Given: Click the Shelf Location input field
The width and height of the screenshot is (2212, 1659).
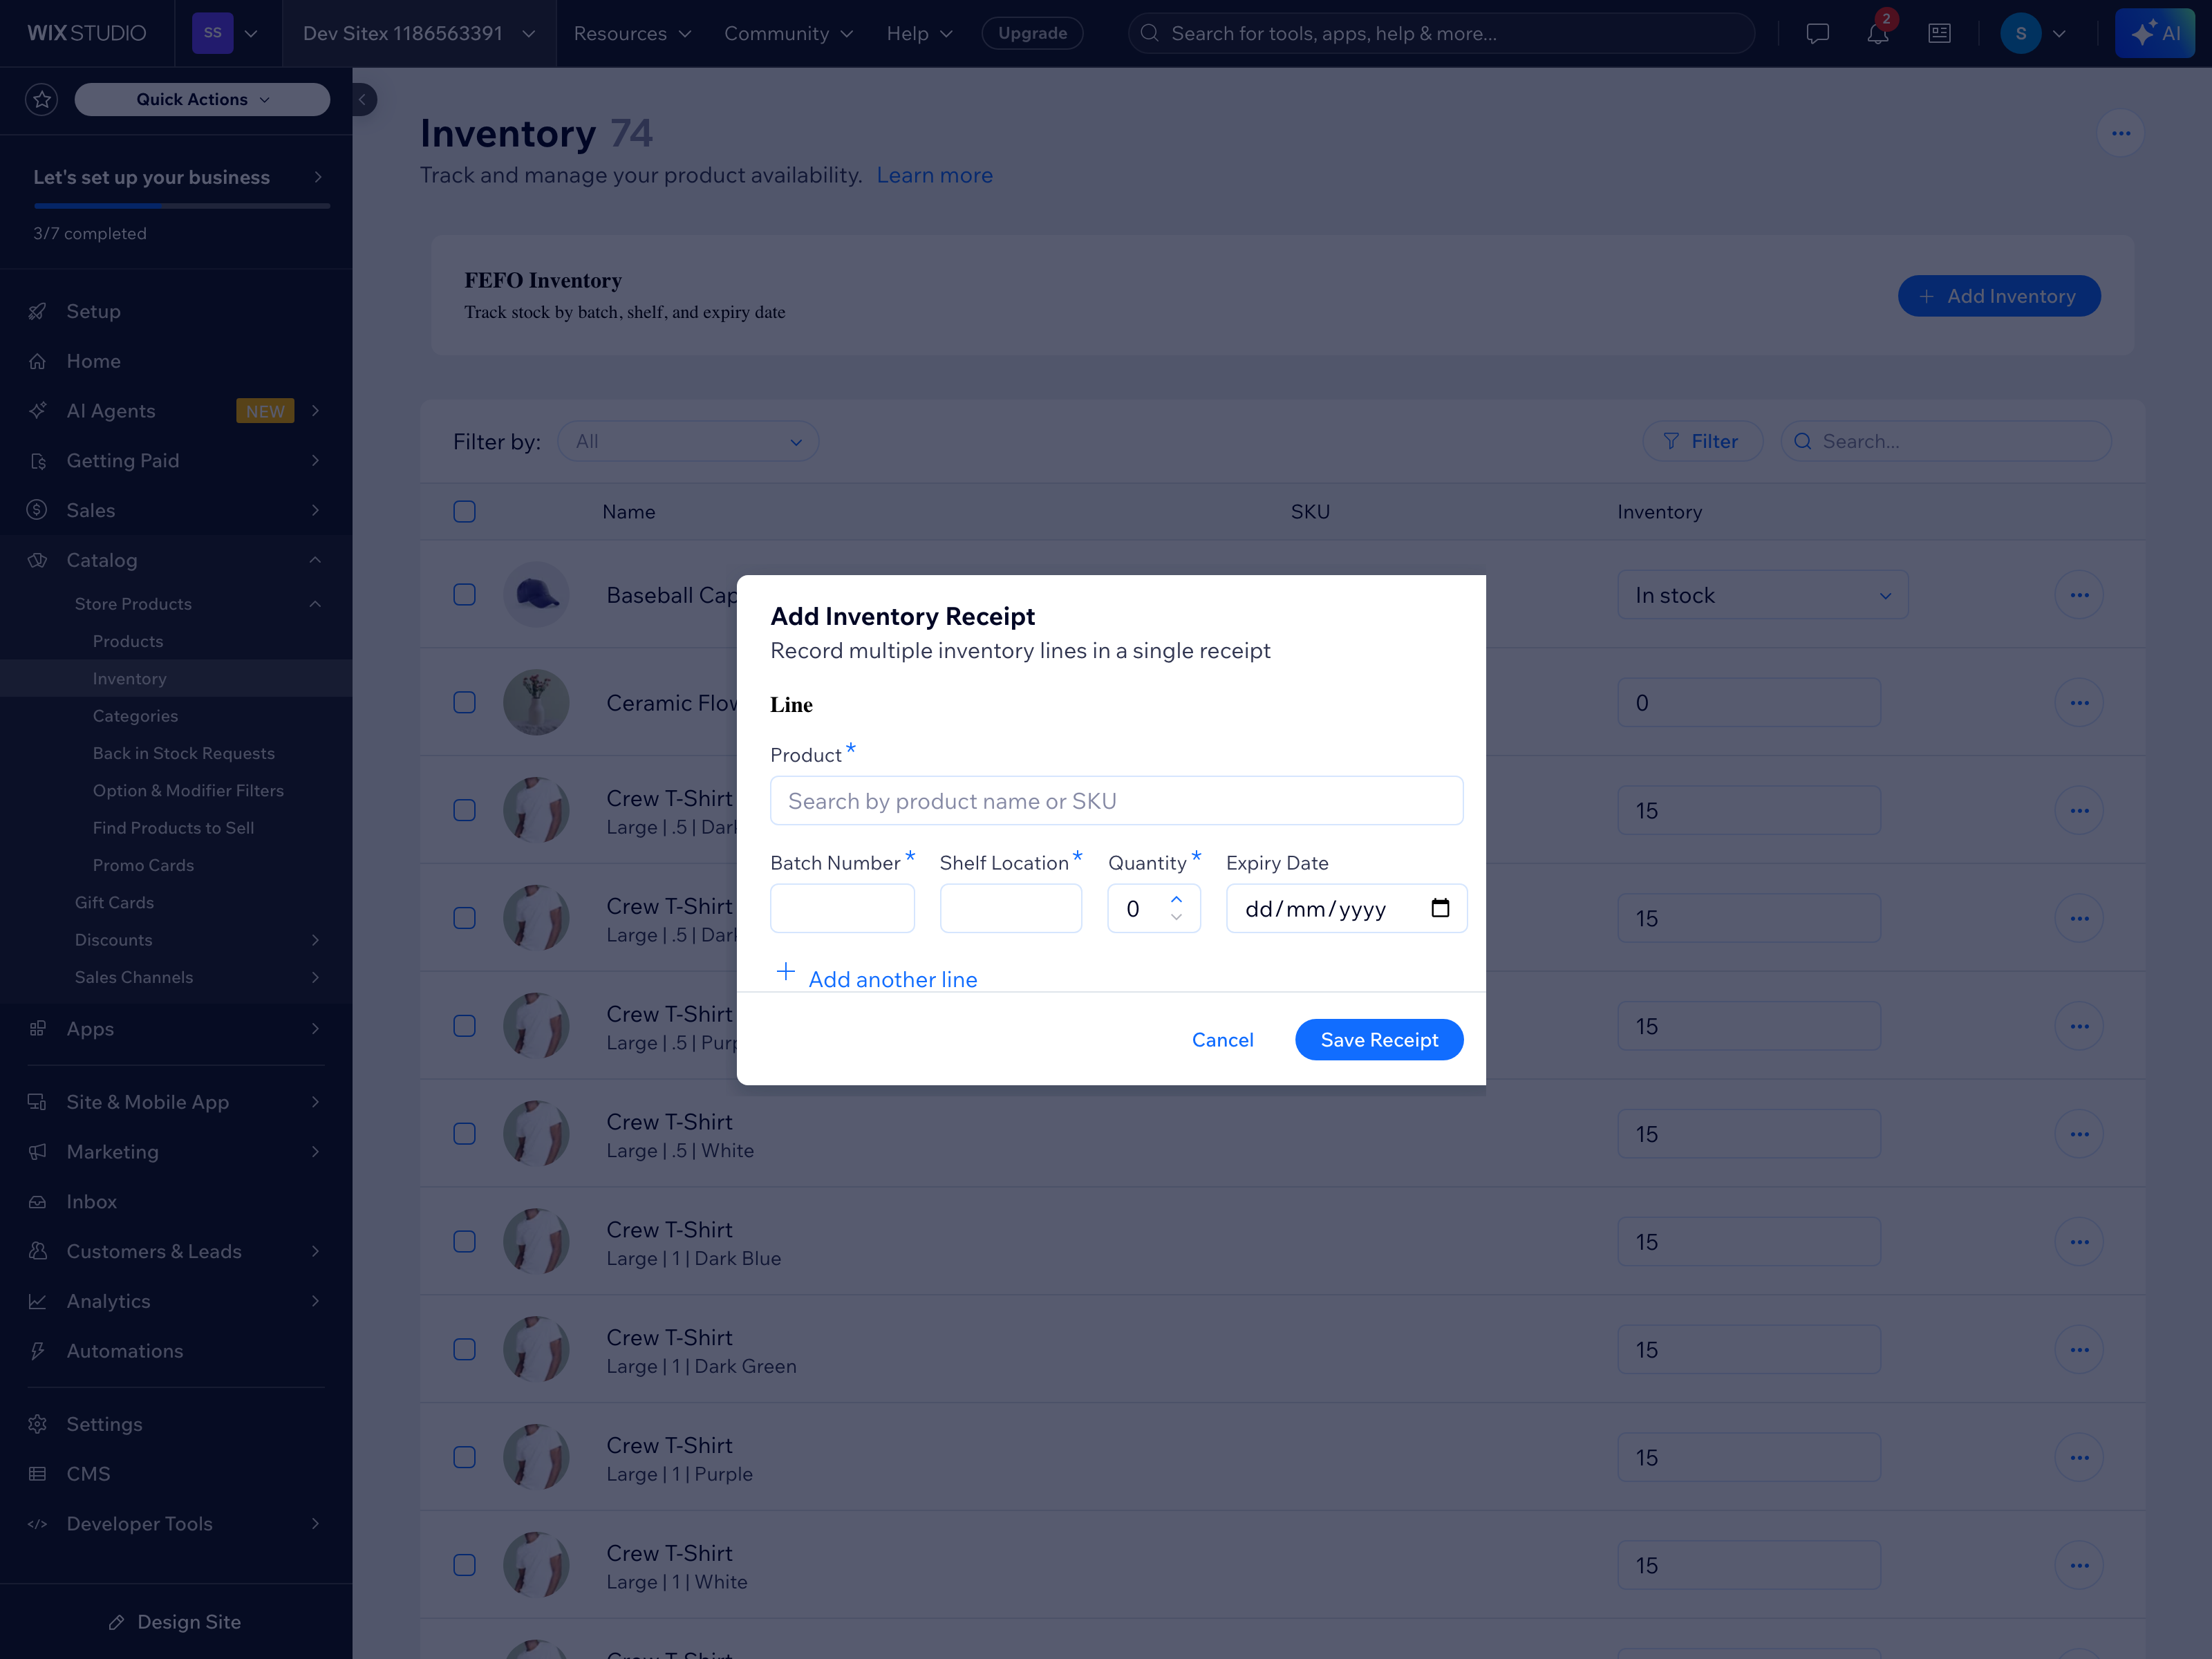Looking at the screenshot, I should 1010,908.
